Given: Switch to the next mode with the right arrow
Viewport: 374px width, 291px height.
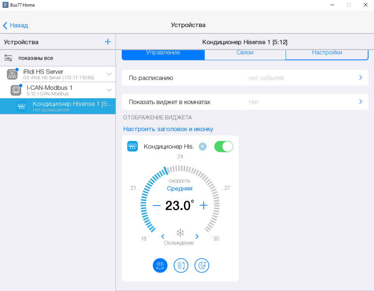Looking at the screenshot, I should point(197,236).
